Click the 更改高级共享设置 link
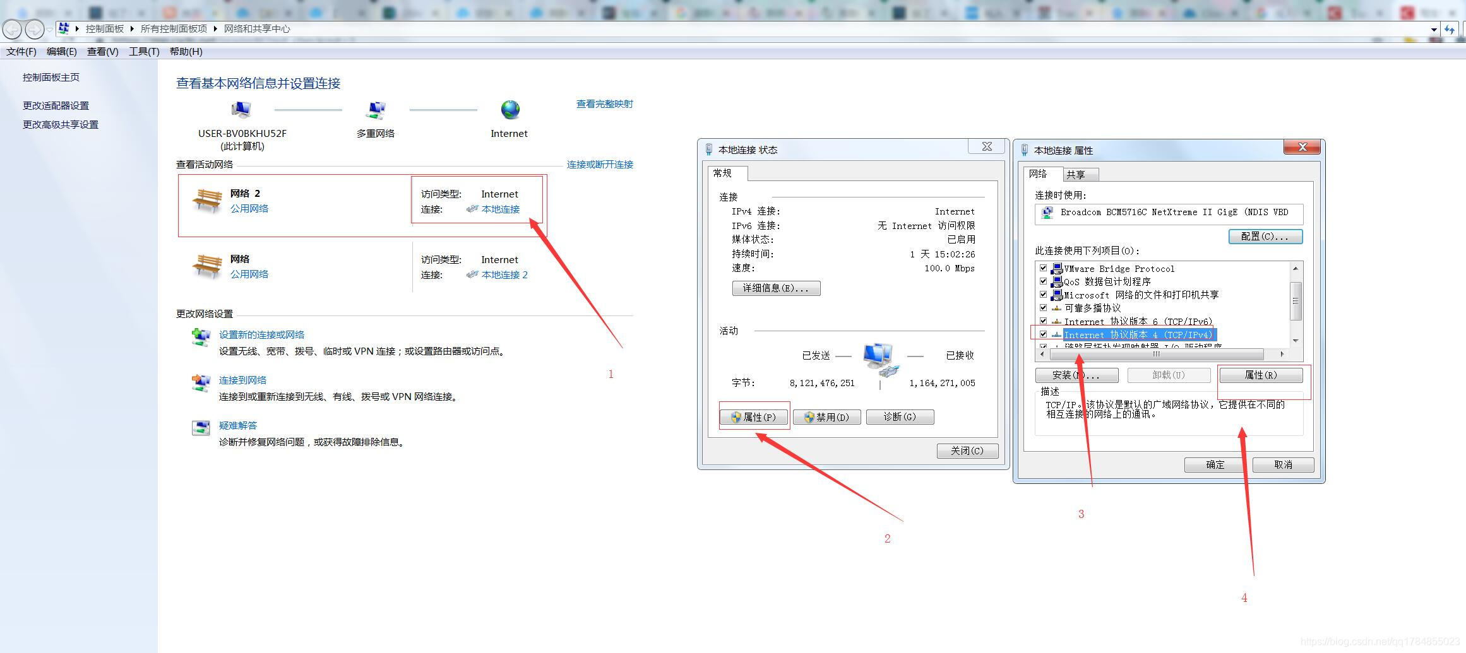The height and width of the screenshot is (653, 1466). click(61, 124)
